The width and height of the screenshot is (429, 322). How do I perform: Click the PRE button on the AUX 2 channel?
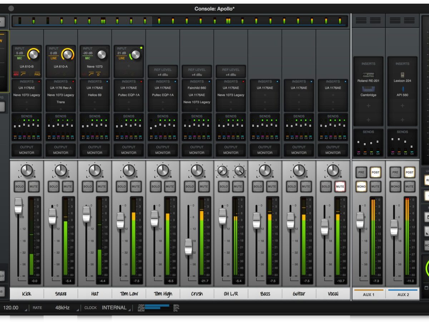point(395,172)
